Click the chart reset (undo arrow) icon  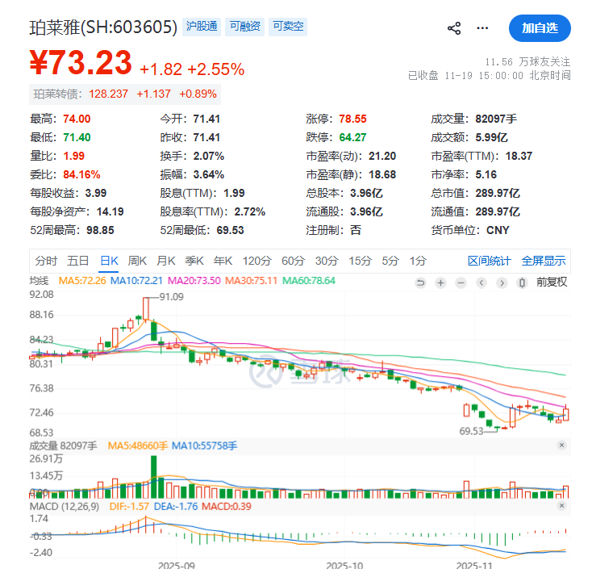[x=420, y=282]
